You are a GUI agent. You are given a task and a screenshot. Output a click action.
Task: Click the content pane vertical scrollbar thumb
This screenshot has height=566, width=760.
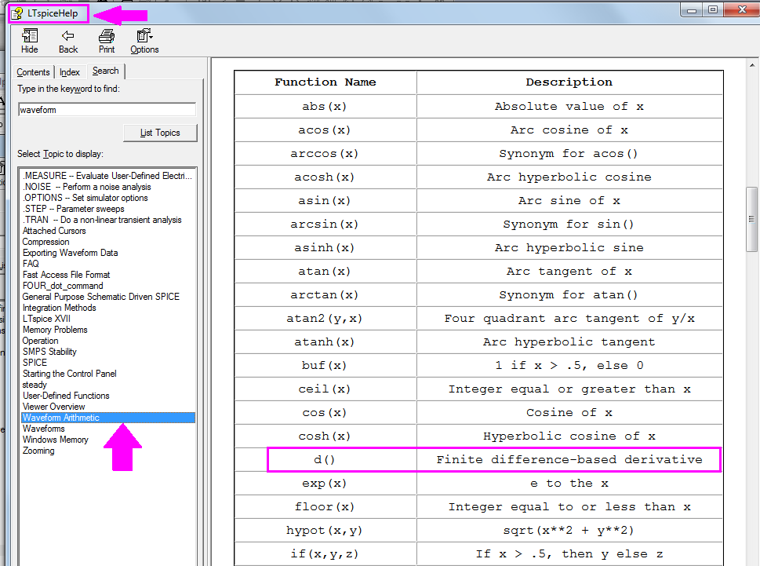[x=751, y=219]
